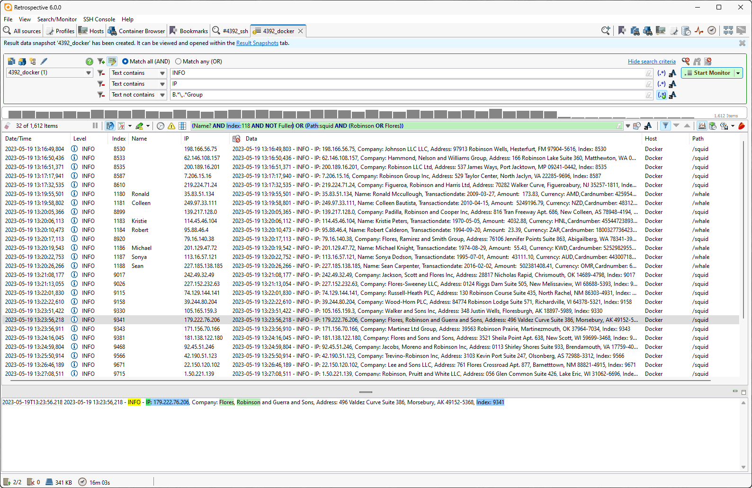The height and width of the screenshot is (488, 752).
Task: Toggle case sensitivity for quick filter bar
Action: pos(648,126)
